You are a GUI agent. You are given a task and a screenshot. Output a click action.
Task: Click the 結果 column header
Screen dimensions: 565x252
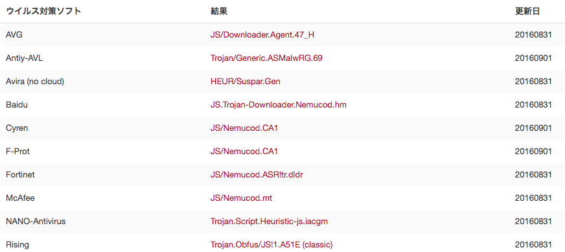(219, 12)
